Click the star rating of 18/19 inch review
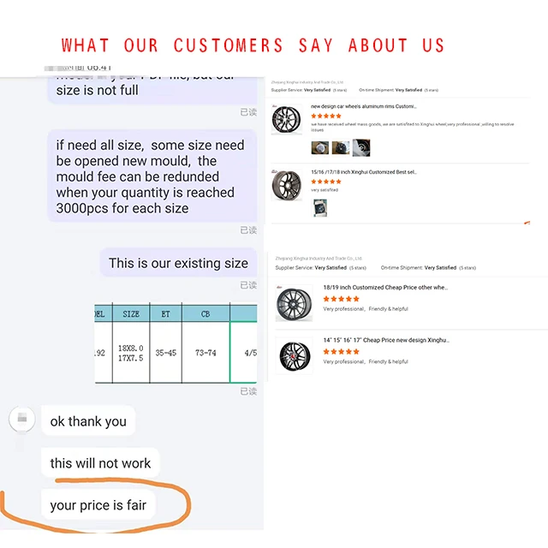The image size is (548, 548). click(341, 299)
